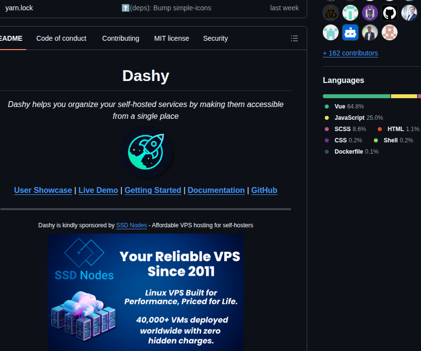The height and width of the screenshot is (351, 421).
Task: Filter by CSS 0.2% language
Action: (343, 140)
